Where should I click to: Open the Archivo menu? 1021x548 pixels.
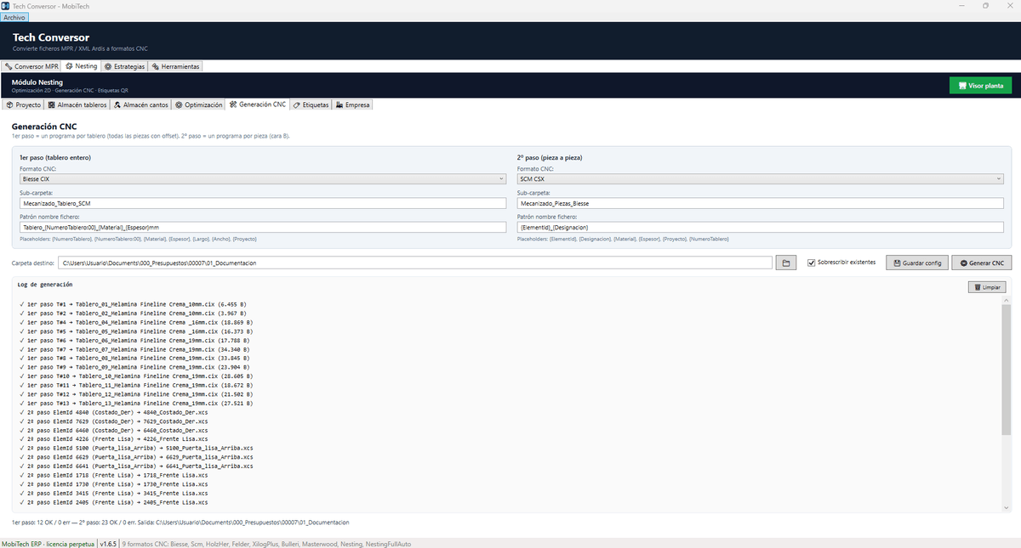[14, 17]
